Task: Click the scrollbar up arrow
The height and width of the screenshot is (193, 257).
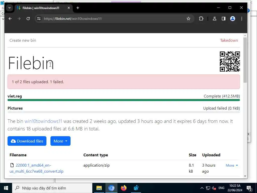Action: pos(245,35)
